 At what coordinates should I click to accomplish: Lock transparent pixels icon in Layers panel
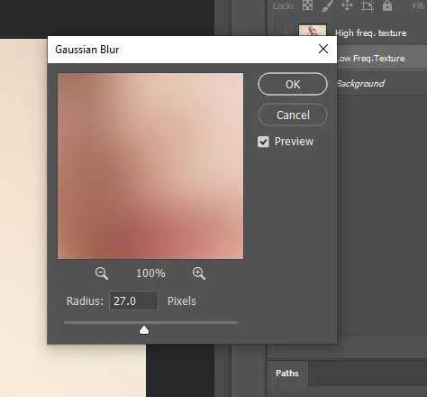pyautogui.click(x=307, y=5)
